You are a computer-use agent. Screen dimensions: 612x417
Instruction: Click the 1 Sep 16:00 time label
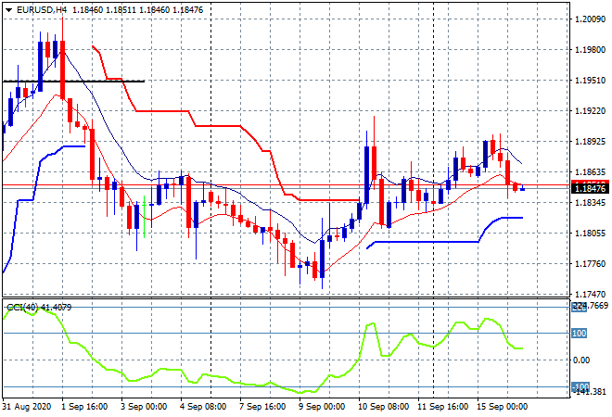[x=84, y=407]
